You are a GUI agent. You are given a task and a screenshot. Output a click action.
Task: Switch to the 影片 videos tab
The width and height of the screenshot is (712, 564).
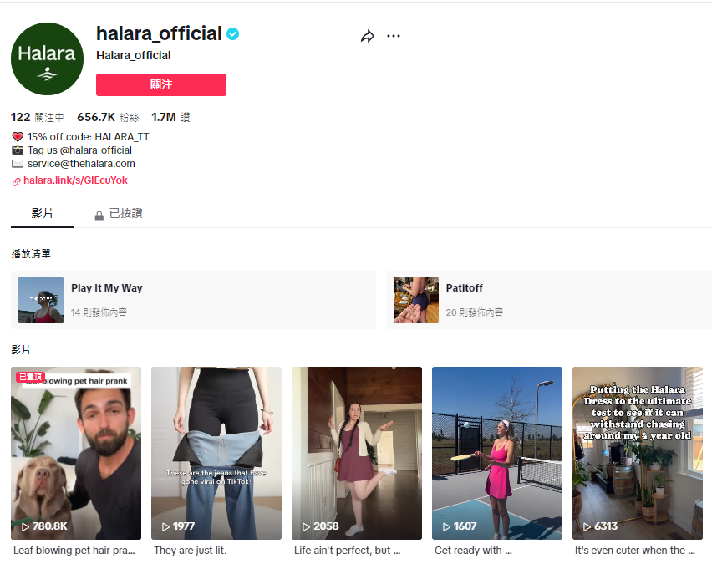coord(42,213)
